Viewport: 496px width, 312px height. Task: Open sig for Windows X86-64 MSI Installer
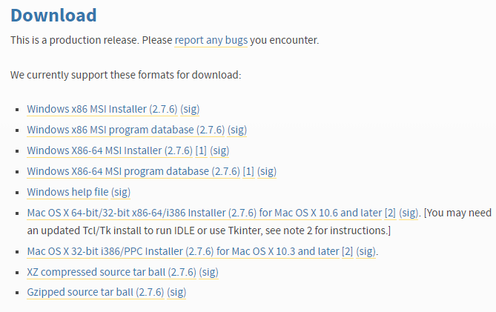tap(219, 150)
